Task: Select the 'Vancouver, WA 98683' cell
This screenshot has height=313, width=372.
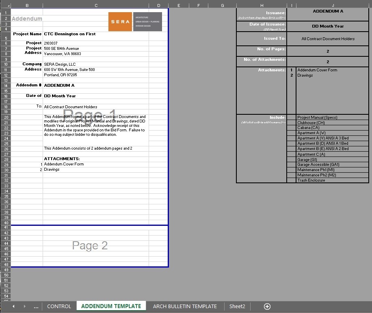Action: coord(96,54)
